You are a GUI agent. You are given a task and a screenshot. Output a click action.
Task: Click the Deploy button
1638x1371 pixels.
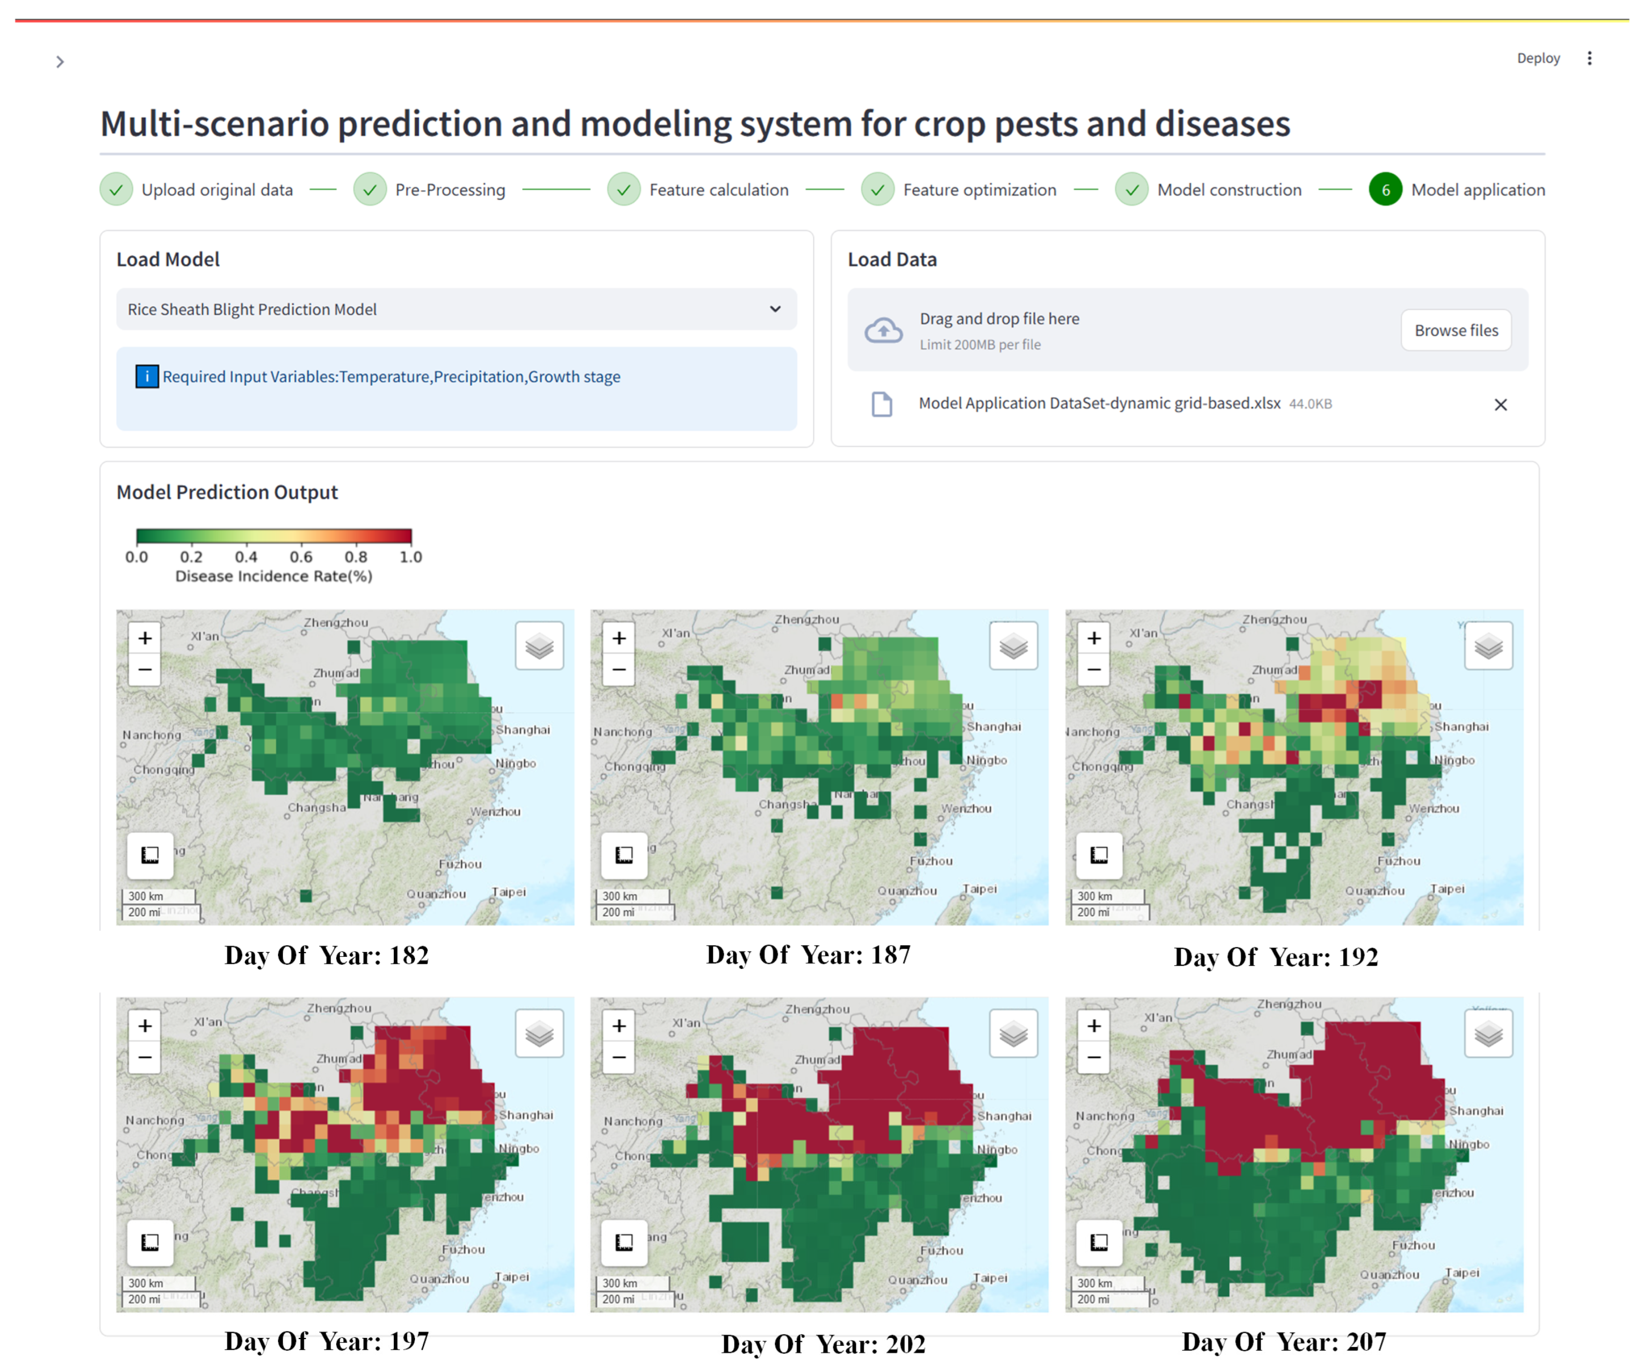coord(1537,58)
